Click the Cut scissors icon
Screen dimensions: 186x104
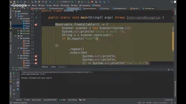click(32, 2)
